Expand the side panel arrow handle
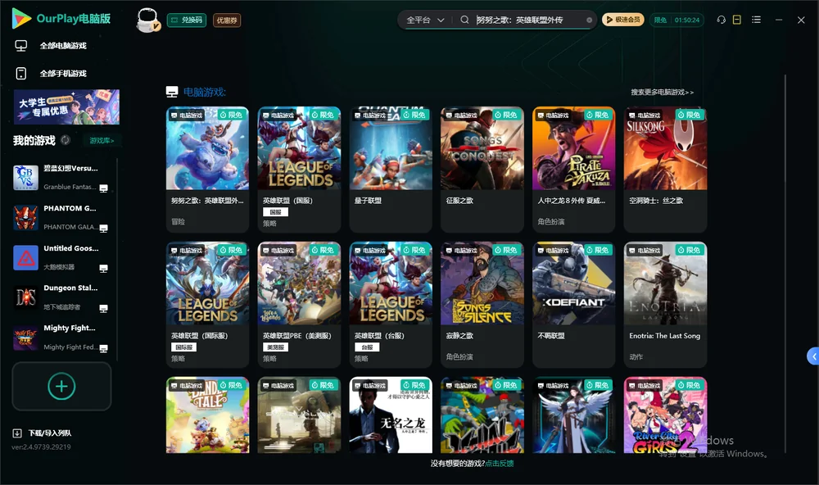 pyautogui.click(x=813, y=356)
